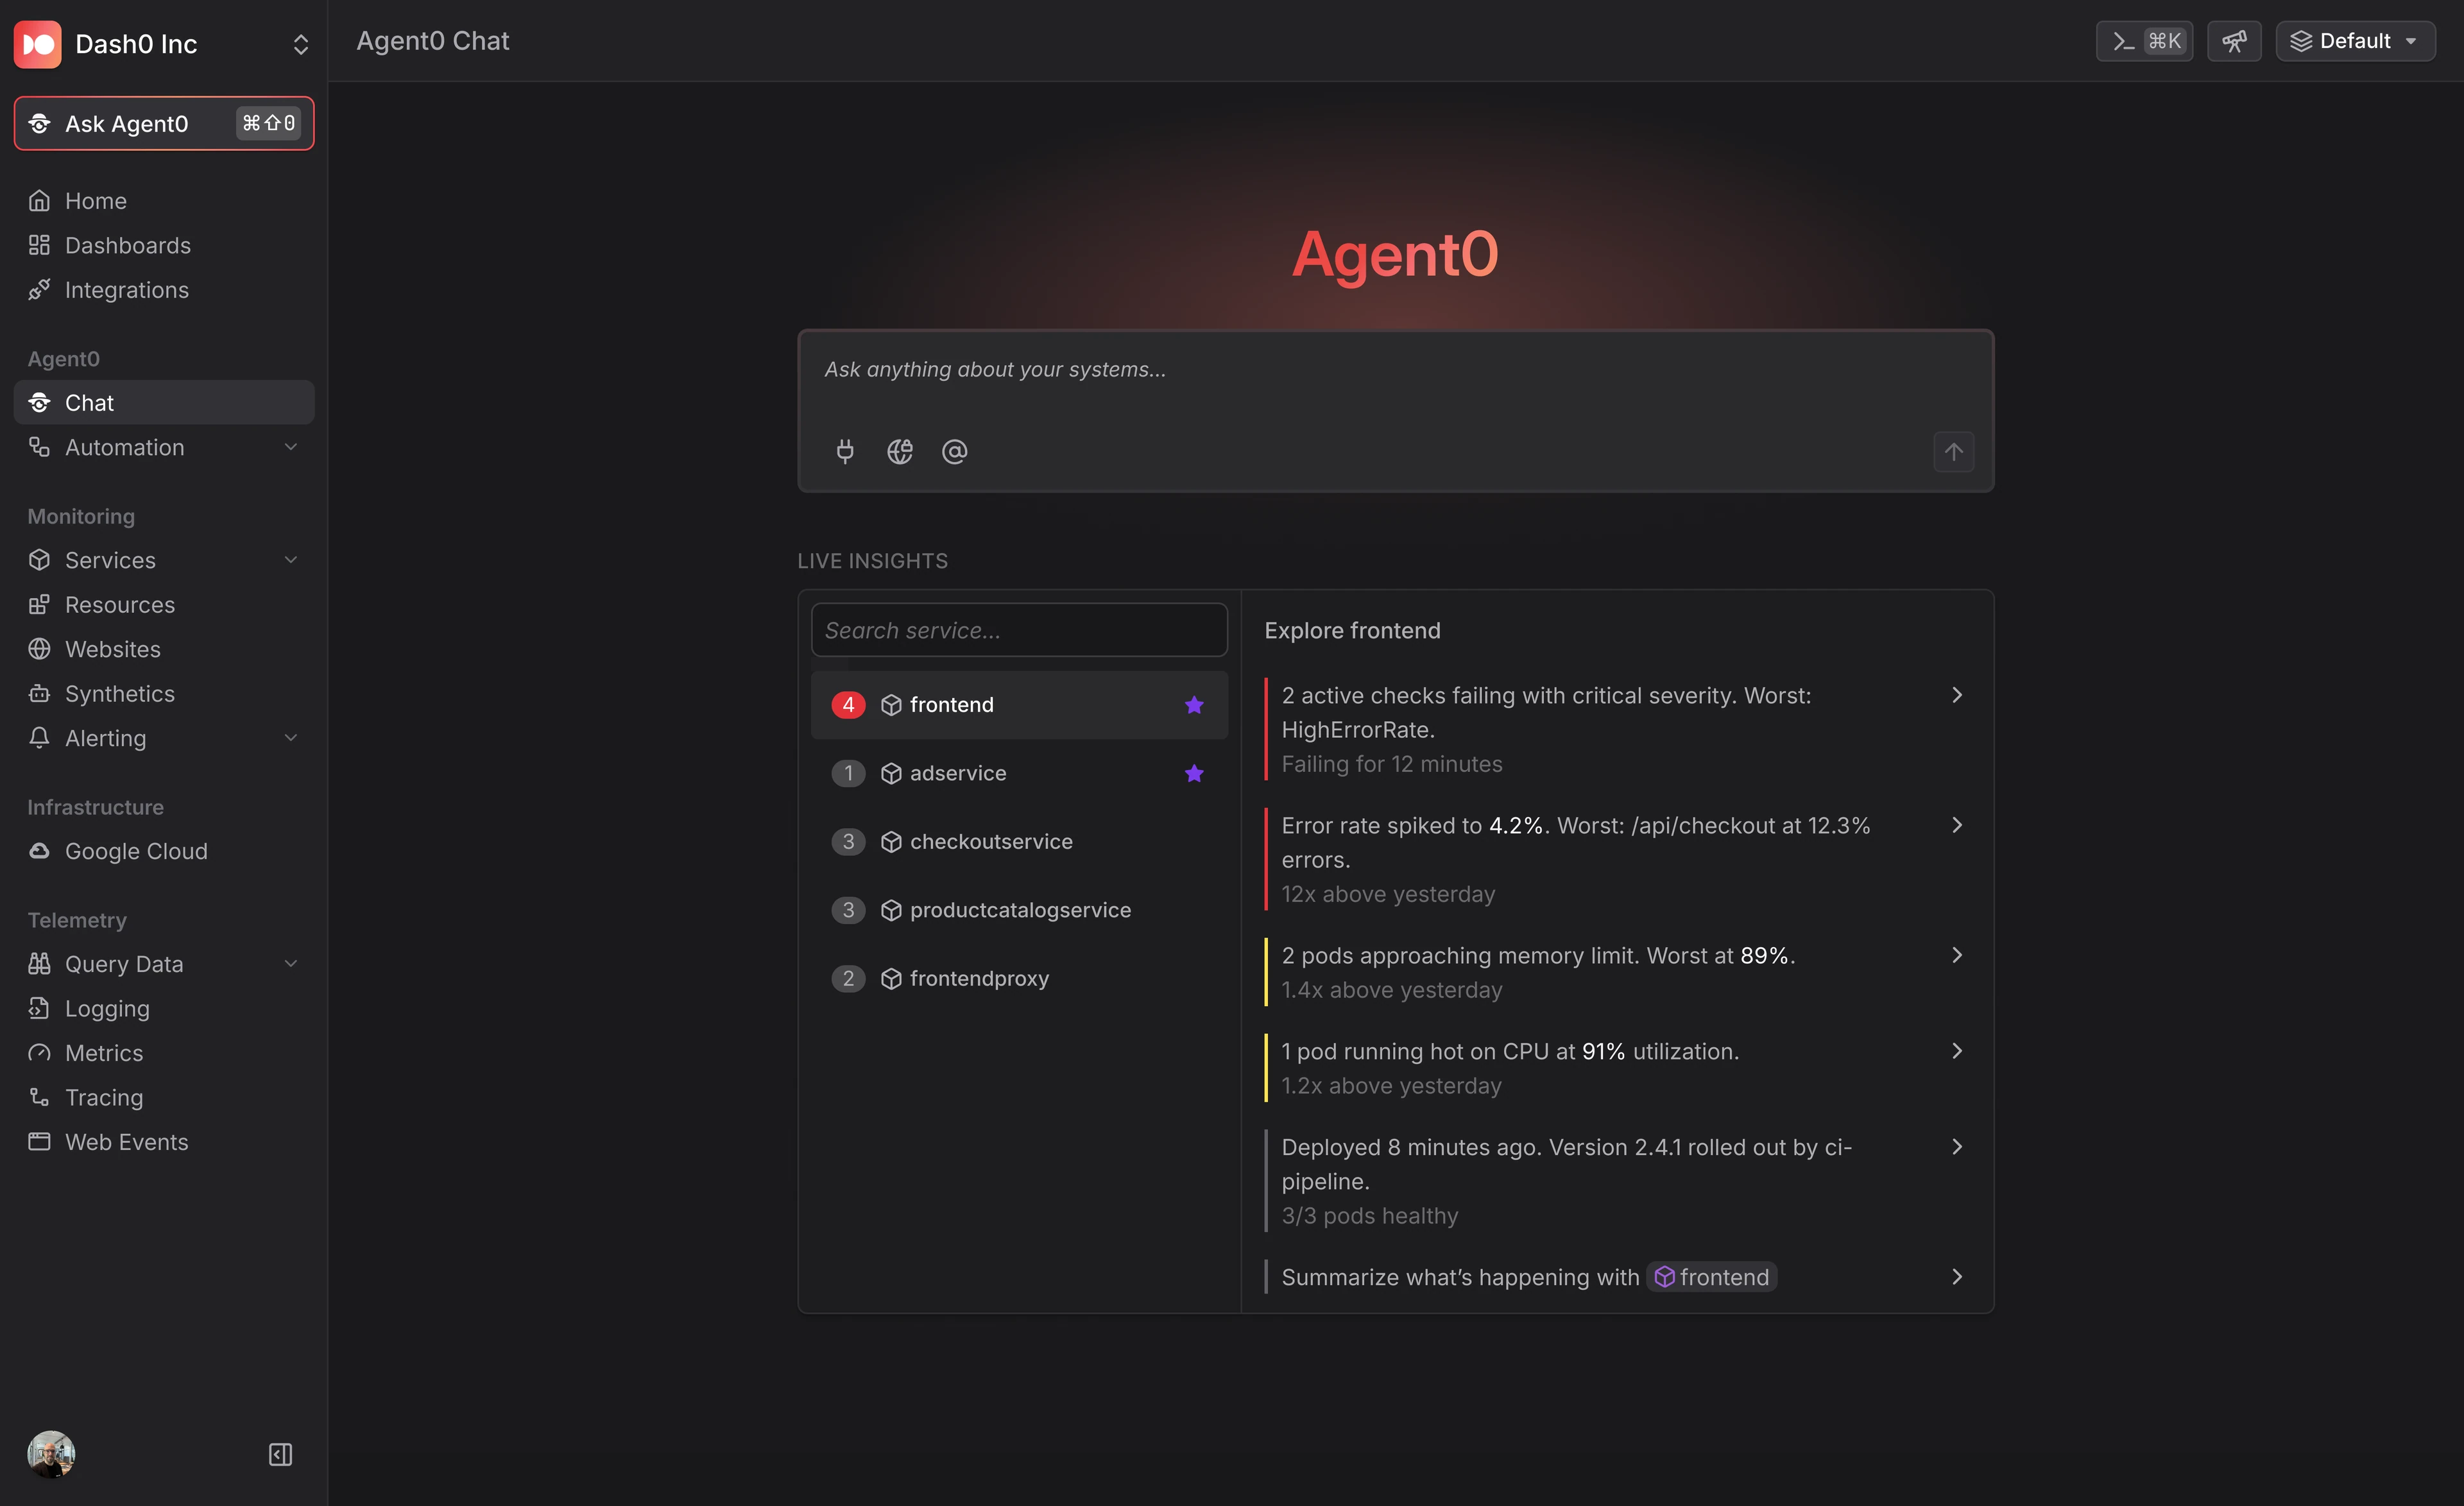The height and width of the screenshot is (1506, 2464).
Task: Open the pods approaching memory limit insight
Action: click(x=1616, y=973)
